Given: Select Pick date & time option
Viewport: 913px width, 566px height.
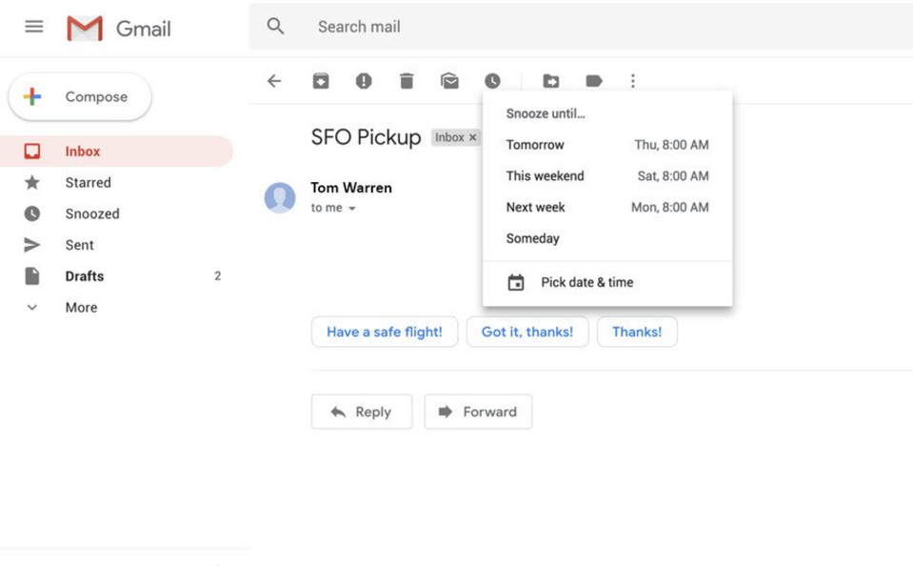Looking at the screenshot, I should [586, 282].
